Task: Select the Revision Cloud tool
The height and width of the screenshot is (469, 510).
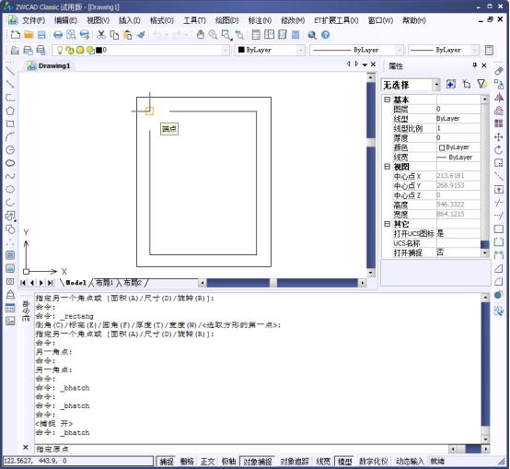Action: click(x=10, y=163)
